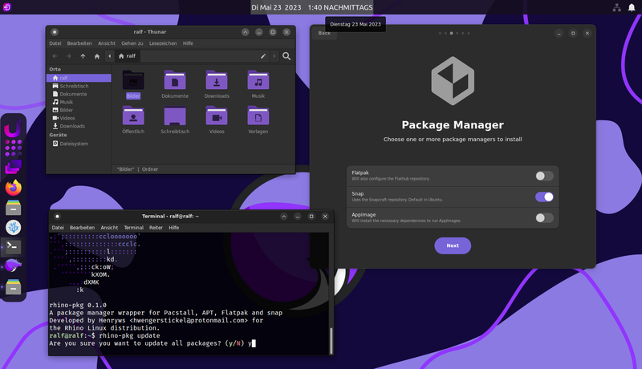Open the Gehen zu menu in Thunar
Screen dimensions: 642x369
132,43
